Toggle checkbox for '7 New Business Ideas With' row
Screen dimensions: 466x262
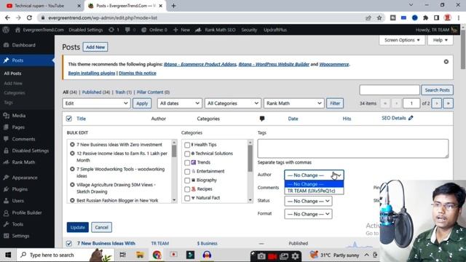coord(69,244)
